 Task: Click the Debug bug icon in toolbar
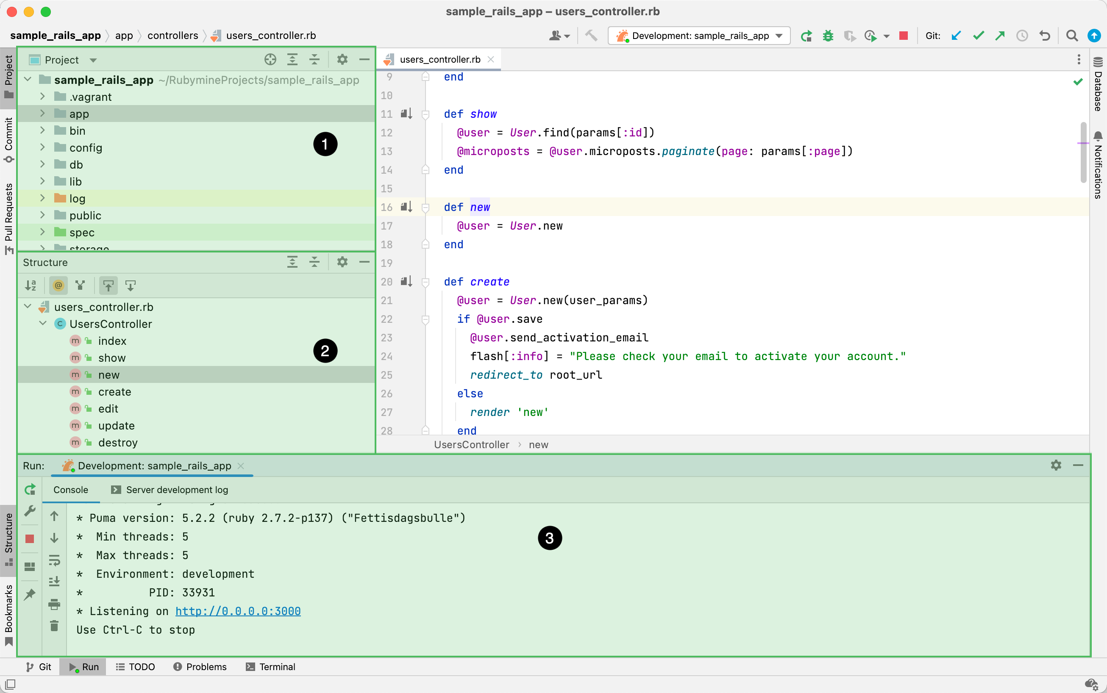click(828, 36)
